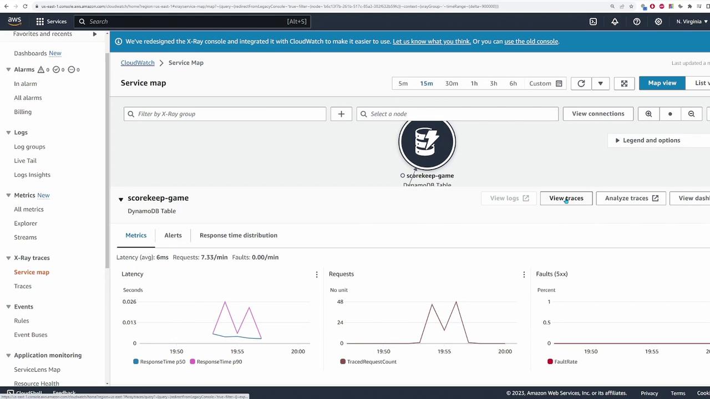The width and height of the screenshot is (710, 399).
Task: Collapse the scorekeep-game details section
Action: pyautogui.click(x=121, y=198)
